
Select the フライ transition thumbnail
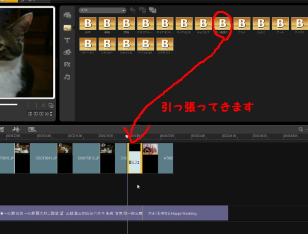[x=242, y=24]
